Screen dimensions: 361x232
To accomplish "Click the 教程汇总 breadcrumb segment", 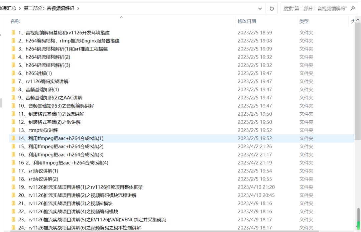I will click(x=8, y=8).
